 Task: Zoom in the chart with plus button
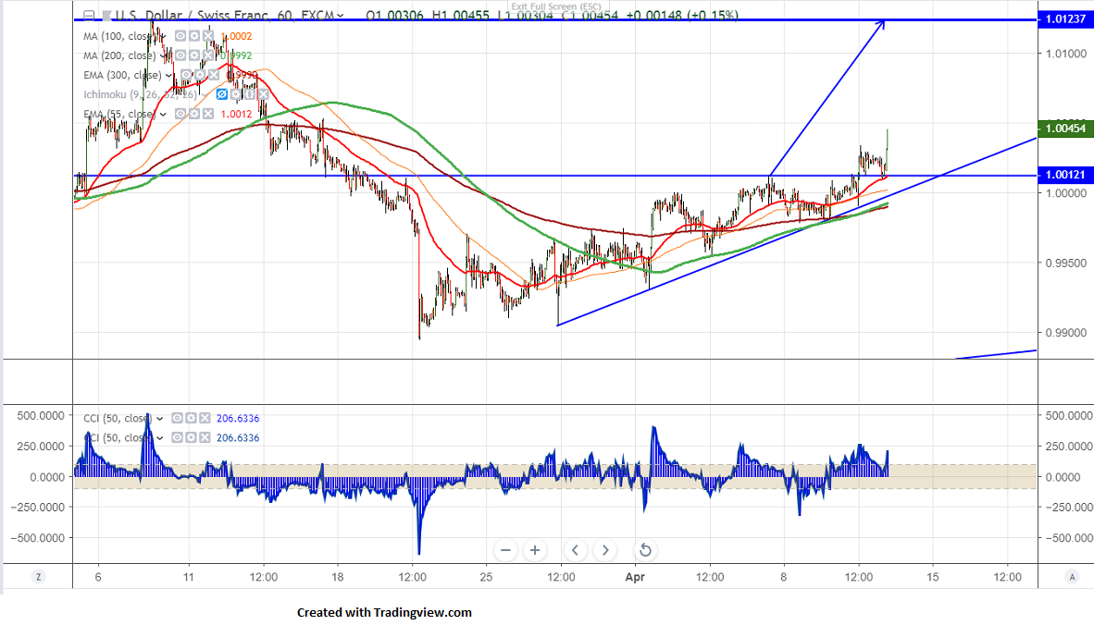coord(535,550)
